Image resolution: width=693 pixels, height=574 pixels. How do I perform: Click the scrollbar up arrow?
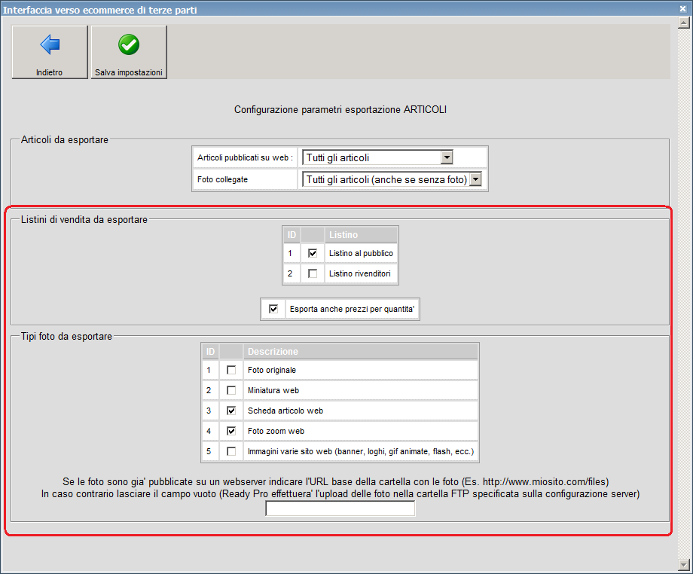point(684,22)
